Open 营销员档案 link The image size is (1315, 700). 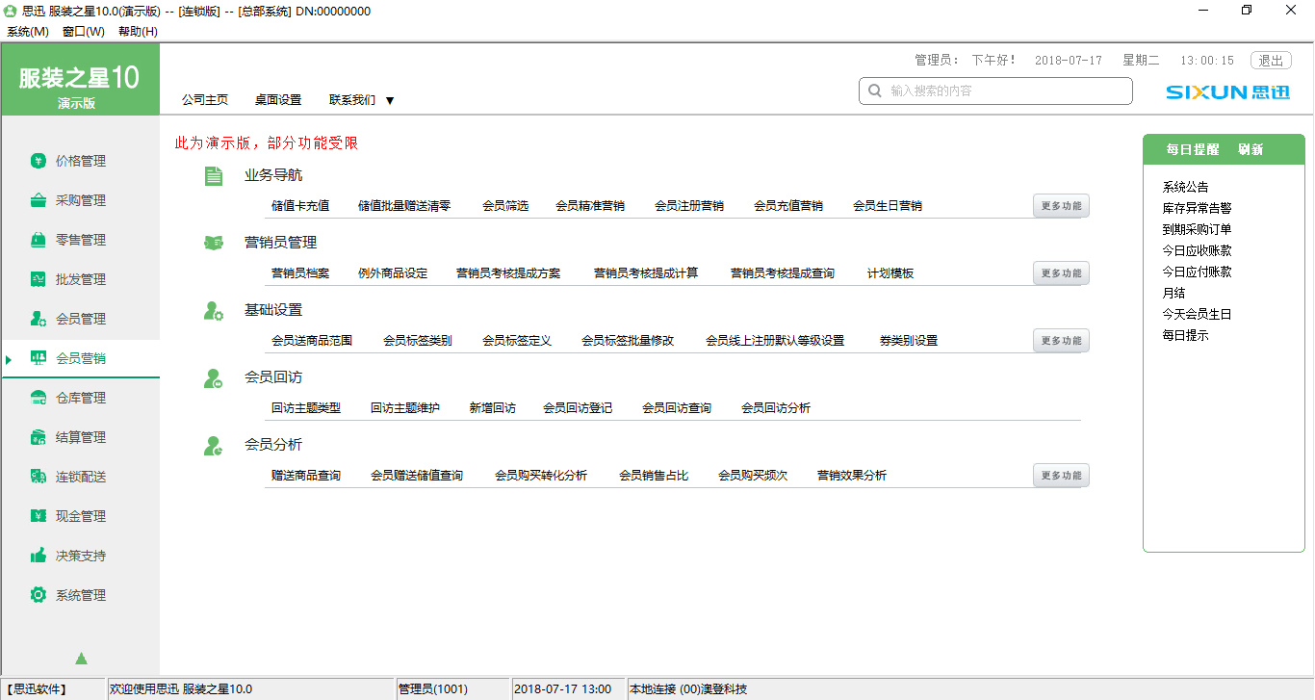300,272
